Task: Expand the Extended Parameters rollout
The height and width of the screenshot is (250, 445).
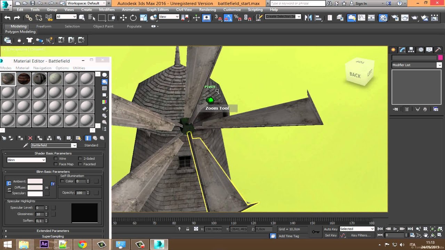Action: 53,231
